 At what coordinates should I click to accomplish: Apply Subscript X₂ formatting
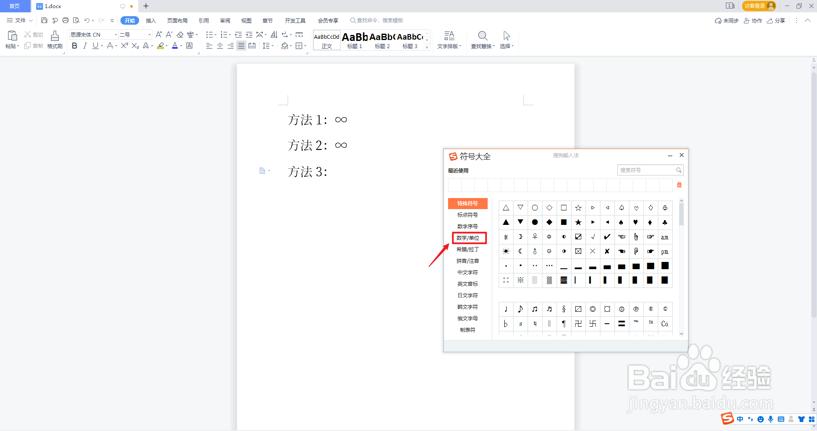(x=135, y=46)
